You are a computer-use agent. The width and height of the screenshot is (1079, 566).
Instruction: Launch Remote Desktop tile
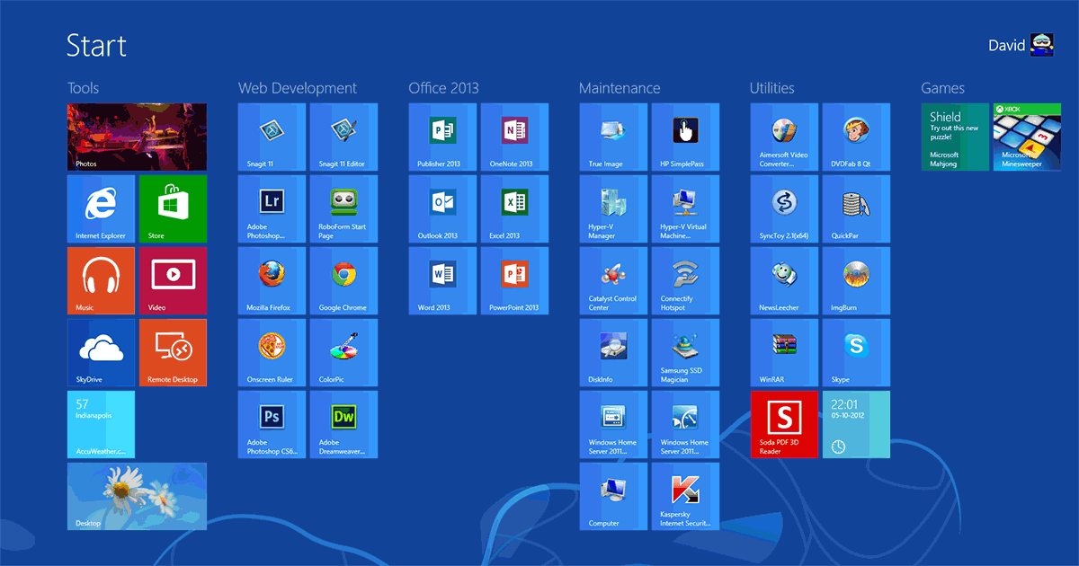coord(173,352)
